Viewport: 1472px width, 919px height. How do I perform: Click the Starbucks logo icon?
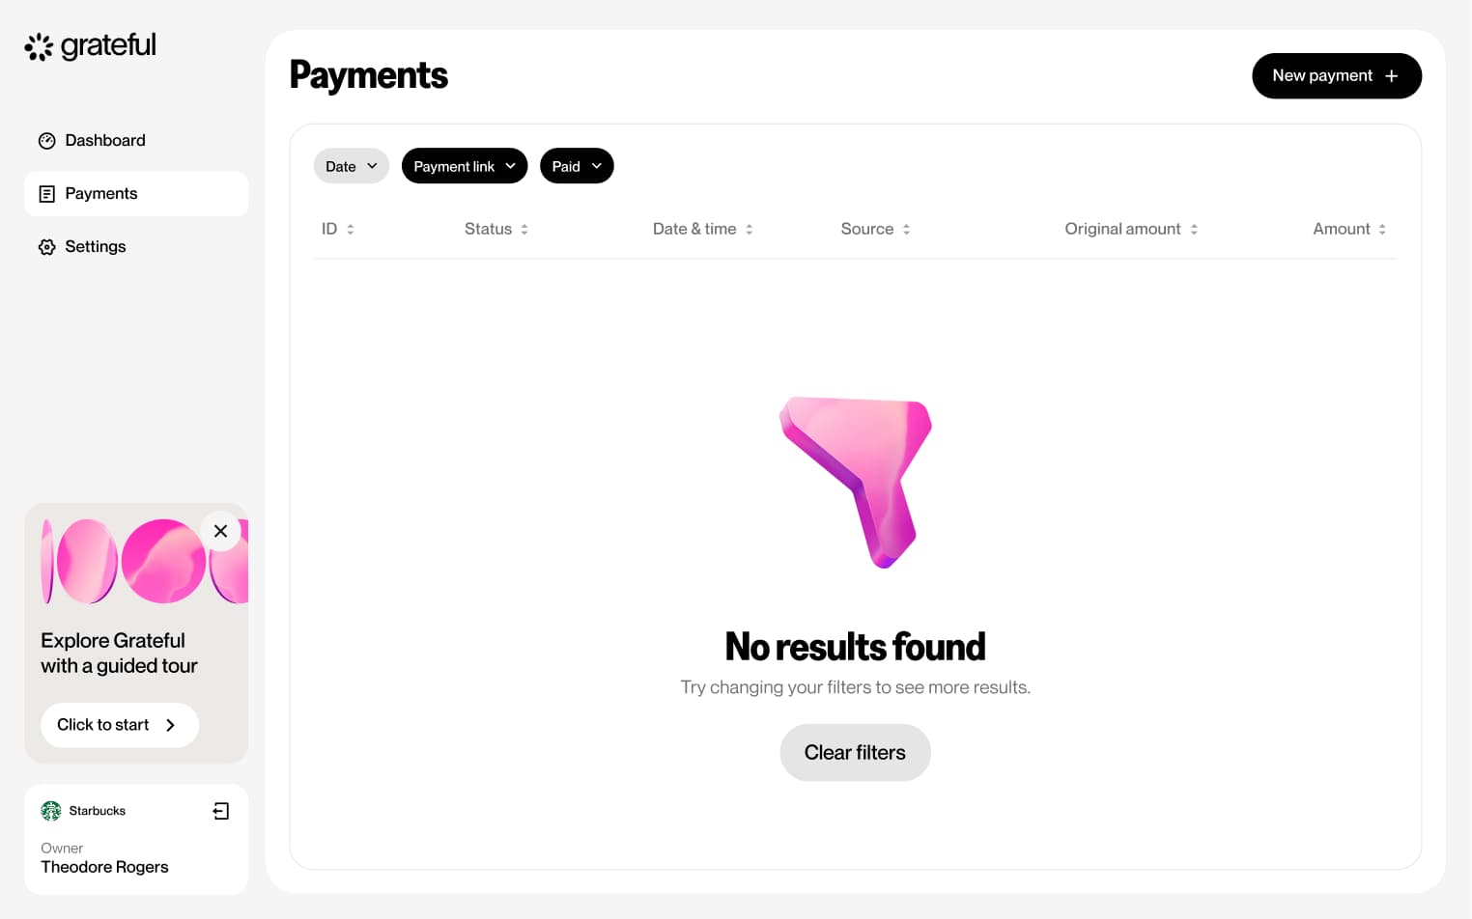(51, 811)
